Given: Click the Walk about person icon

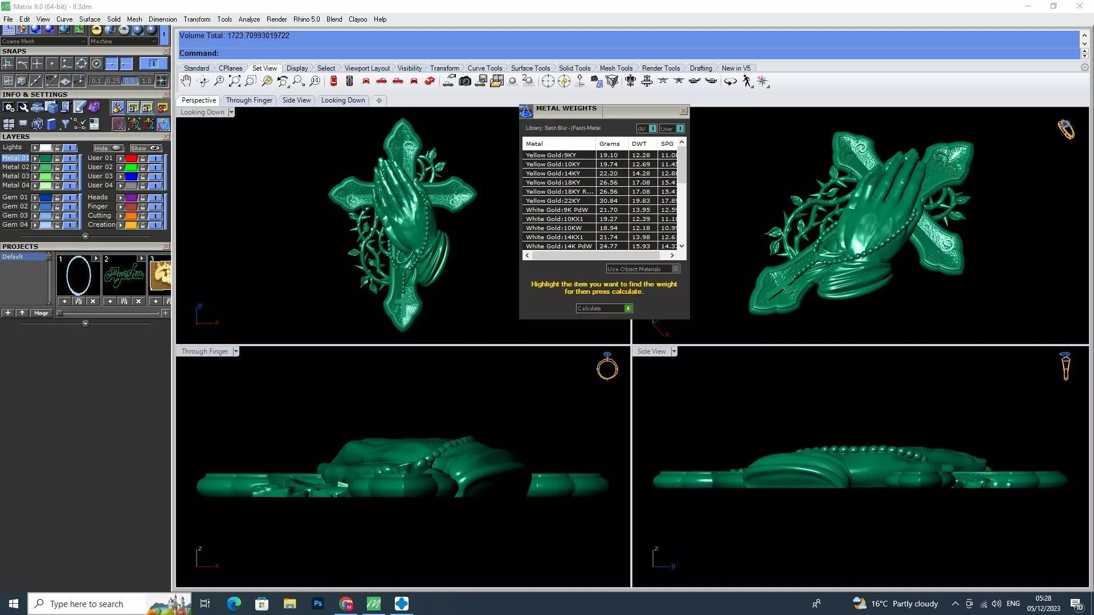Looking at the screenshot, I should coord(747,81).
